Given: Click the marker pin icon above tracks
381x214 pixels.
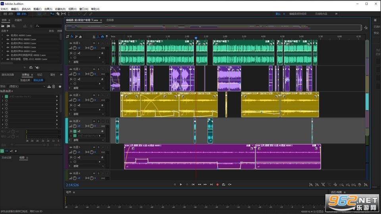Looking at the screenshot, I should 107,37.
